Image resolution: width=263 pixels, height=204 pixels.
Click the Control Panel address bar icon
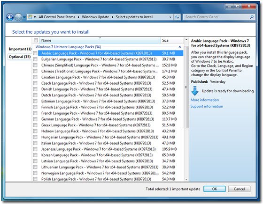(x=30, y=17)
